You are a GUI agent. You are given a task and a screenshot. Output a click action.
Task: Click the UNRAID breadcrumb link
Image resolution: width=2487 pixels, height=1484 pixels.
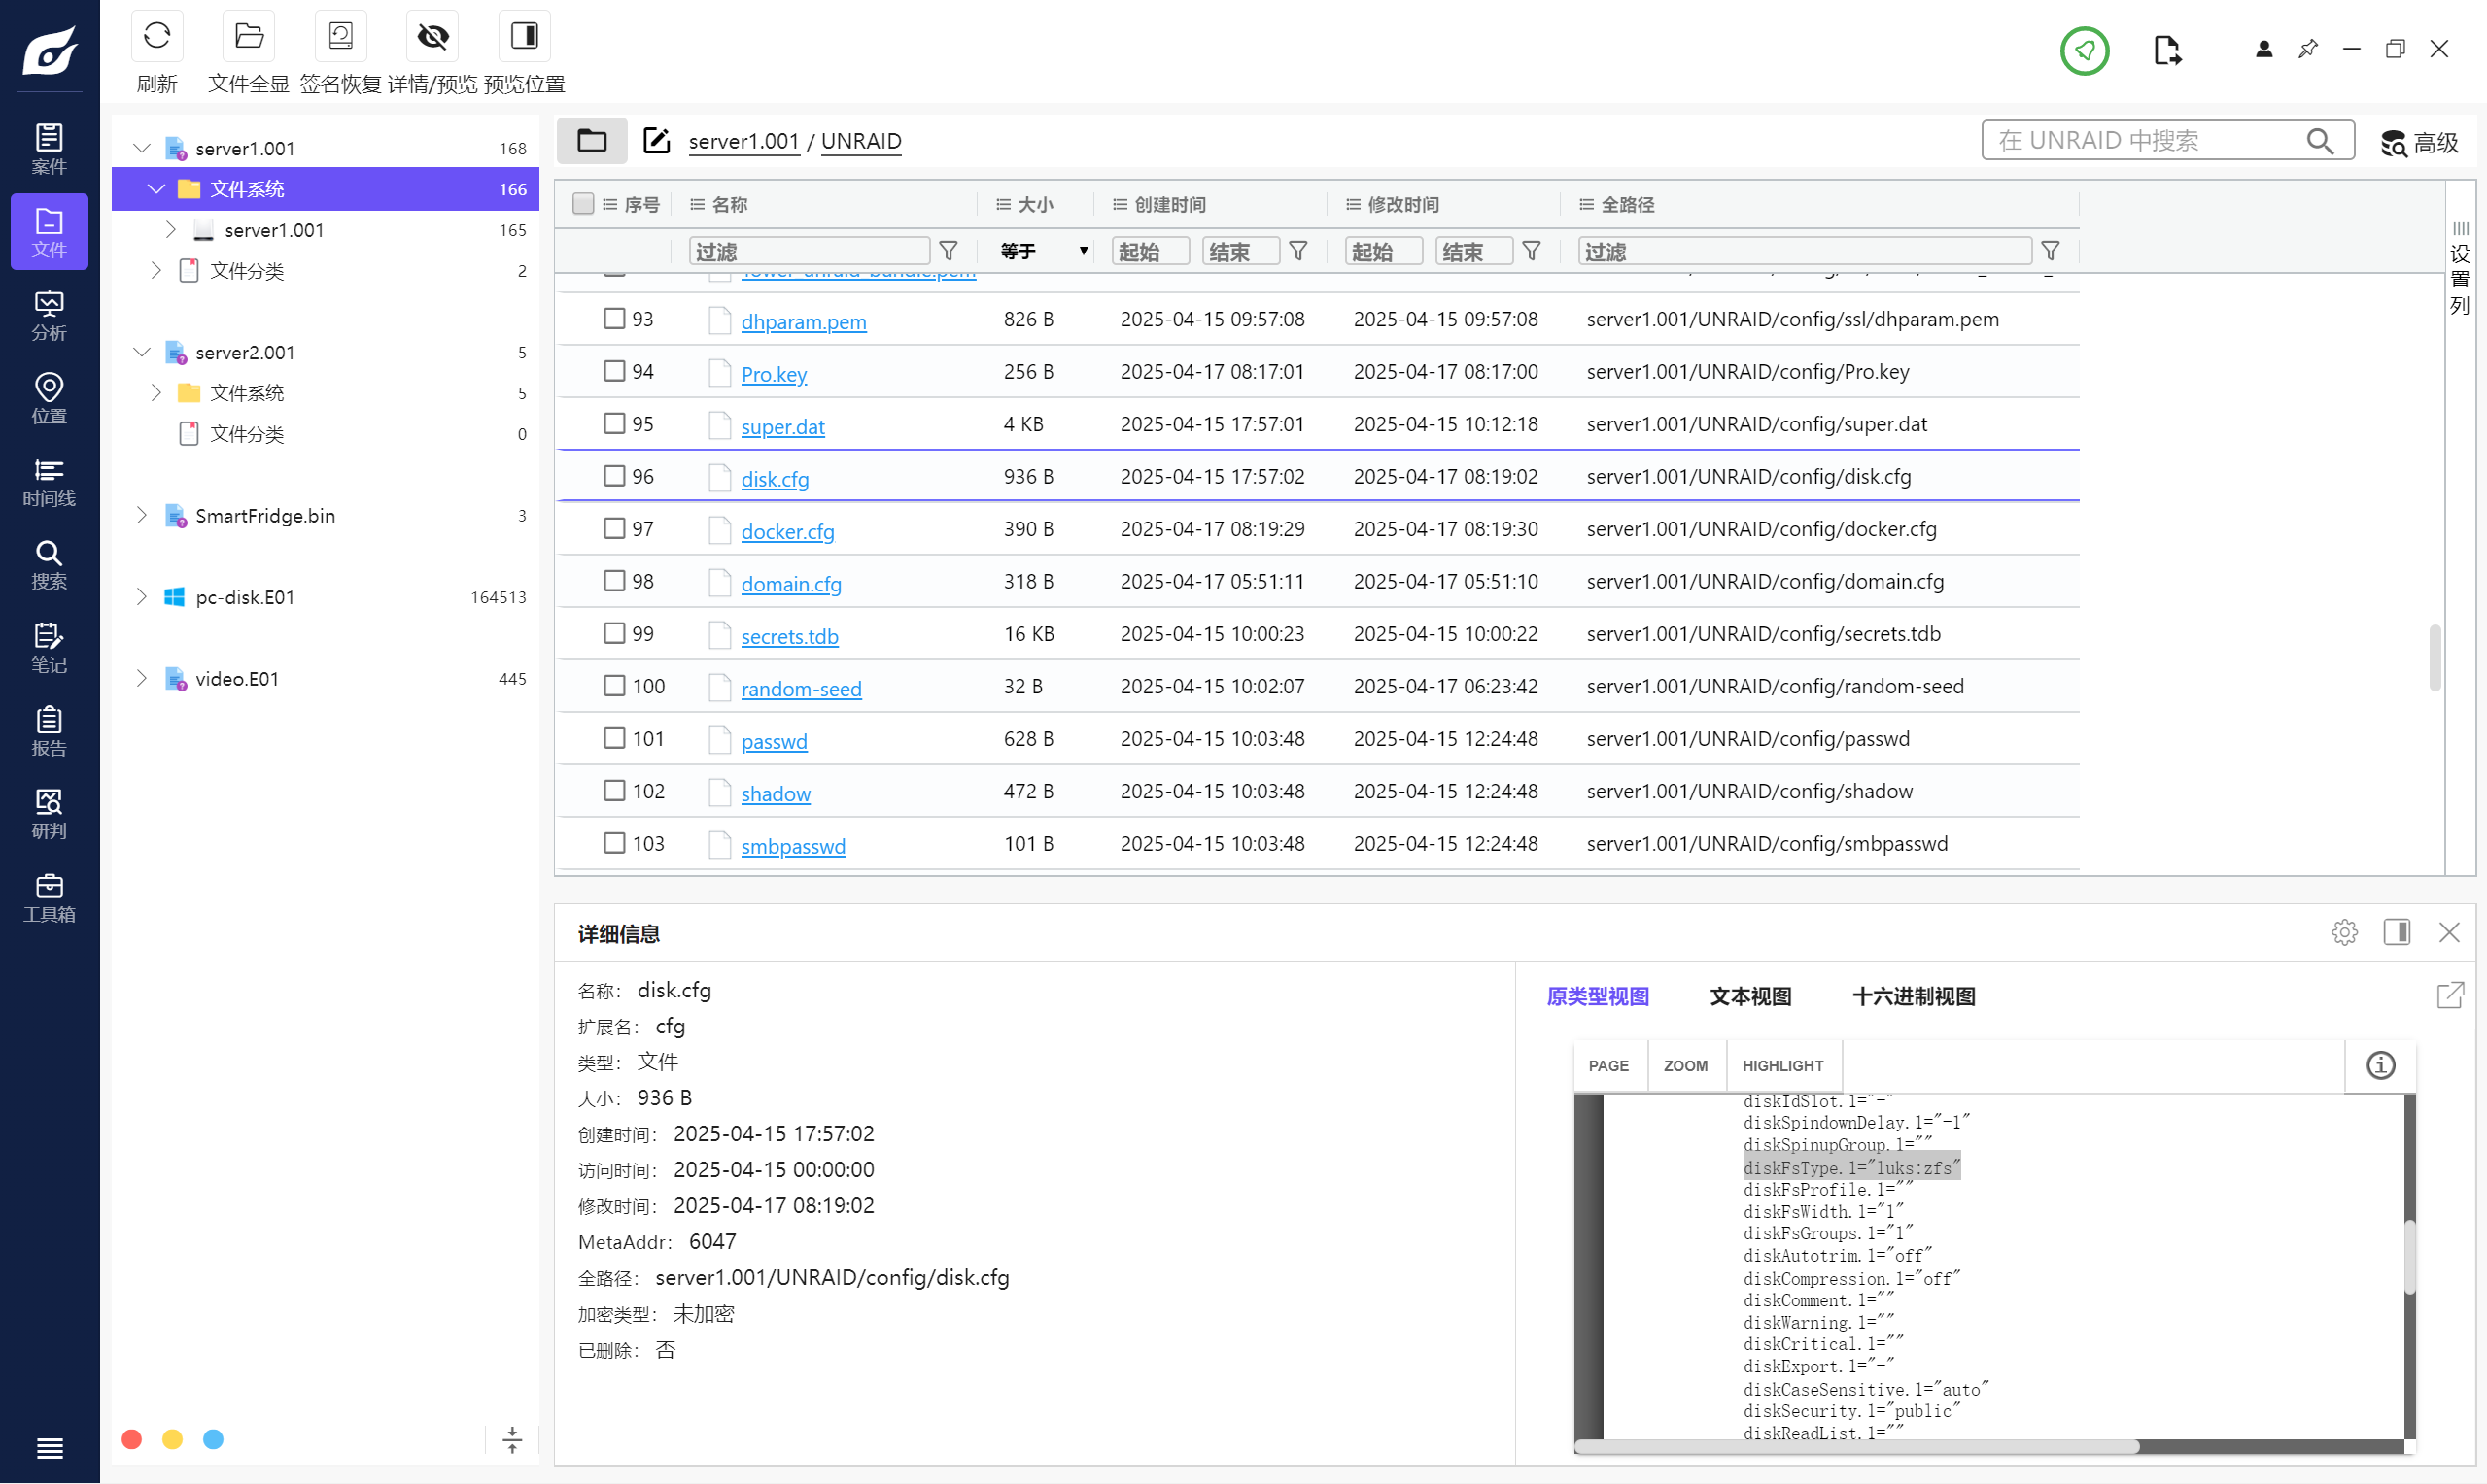point(860,141)
